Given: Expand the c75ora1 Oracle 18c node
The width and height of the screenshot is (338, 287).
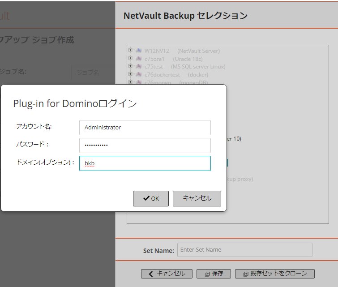Looking at the screenshot, I should coord(130,58).
